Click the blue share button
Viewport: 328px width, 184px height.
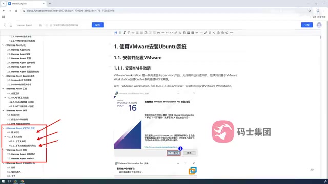tap(307, 25)
